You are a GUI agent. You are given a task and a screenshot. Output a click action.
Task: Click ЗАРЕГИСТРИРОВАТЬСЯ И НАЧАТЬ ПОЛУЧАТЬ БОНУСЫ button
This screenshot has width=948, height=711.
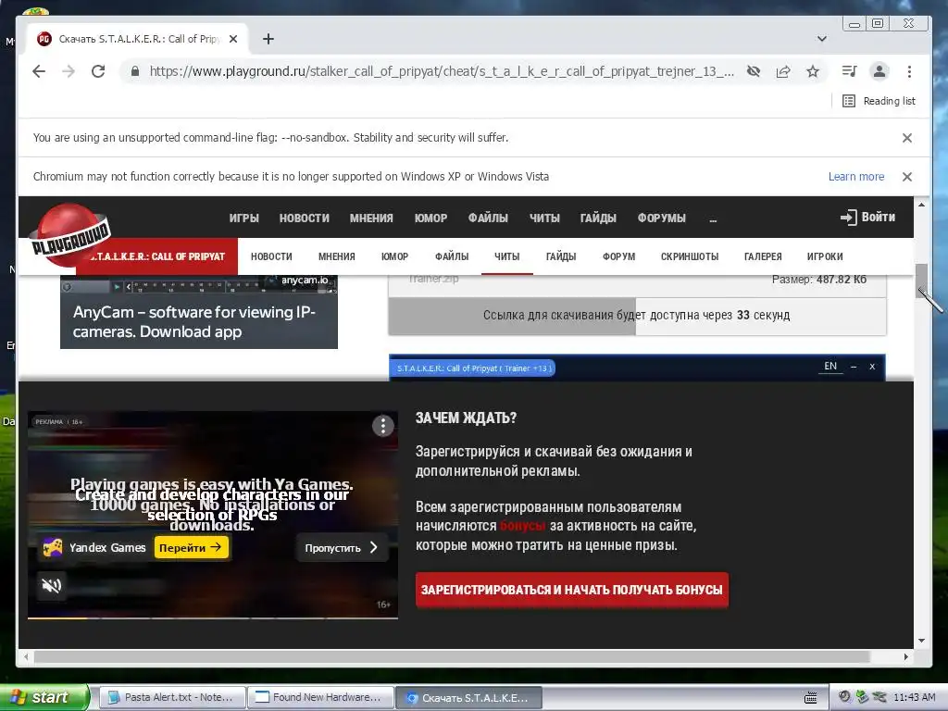572,590
